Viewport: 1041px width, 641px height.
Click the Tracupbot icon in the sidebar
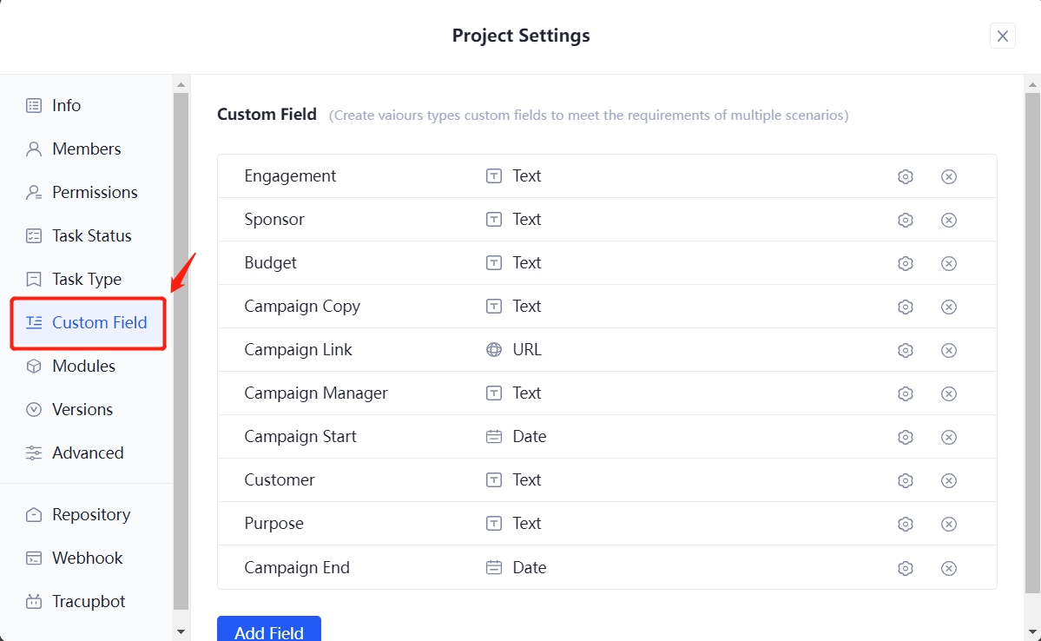[32, 601]
